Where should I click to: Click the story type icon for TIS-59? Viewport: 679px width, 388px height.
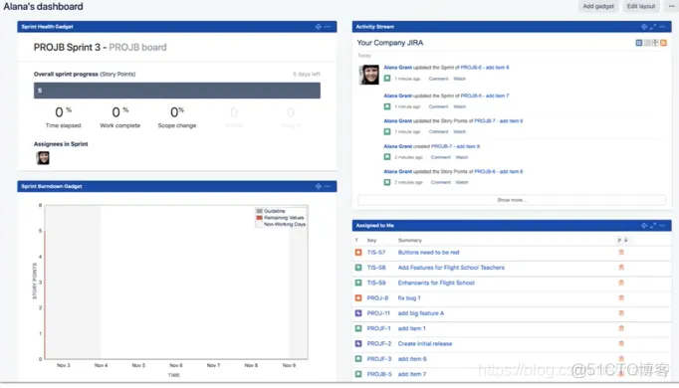[x=358, y=283]
